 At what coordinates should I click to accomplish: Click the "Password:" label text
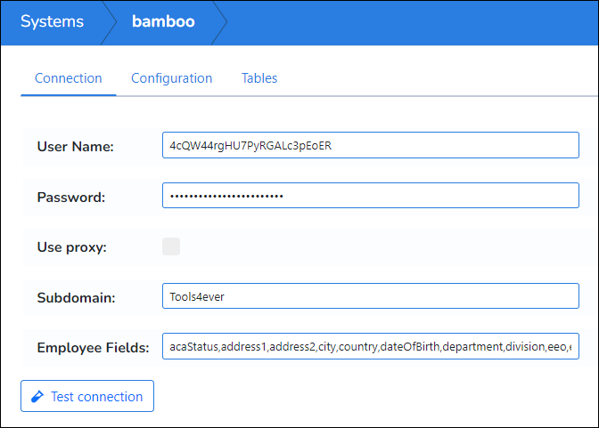click(x=71, y=197)
